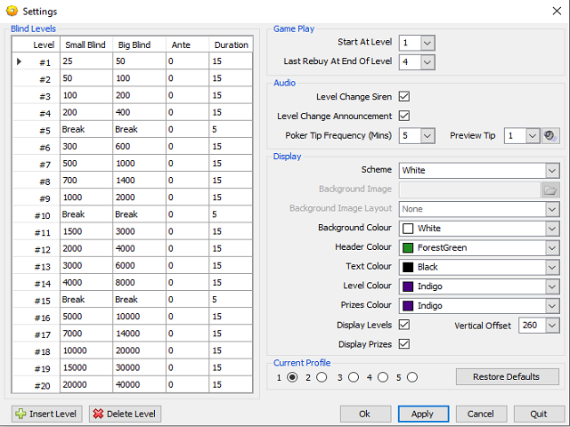Click the Delete Level button
The height and width of the screenshot is (427, 570).
tap(125, 414)
